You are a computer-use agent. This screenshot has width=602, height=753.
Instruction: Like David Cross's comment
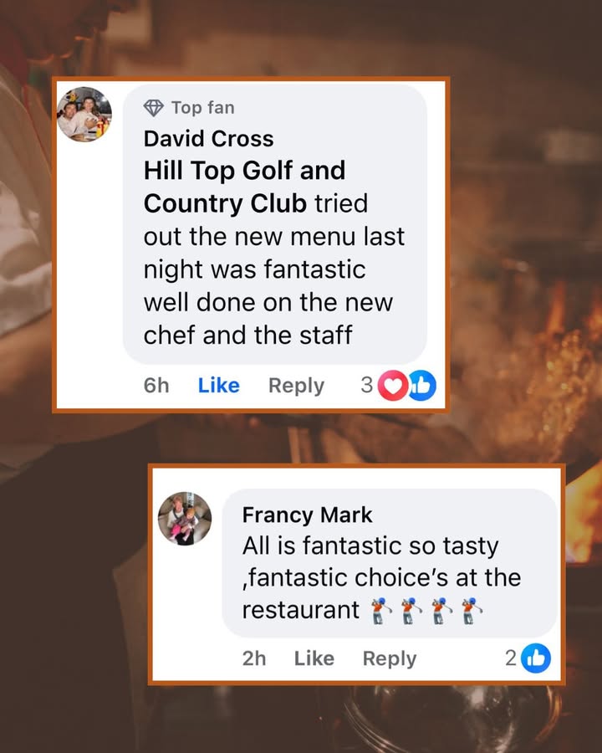219,385
